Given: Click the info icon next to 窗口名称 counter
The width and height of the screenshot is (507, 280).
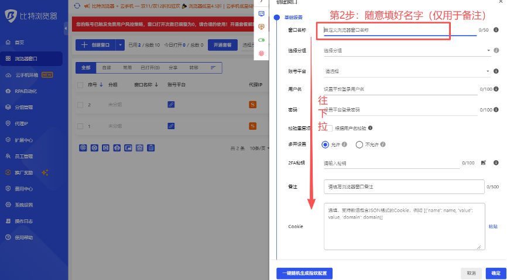Looking at the screenshot, I should 495,29.
